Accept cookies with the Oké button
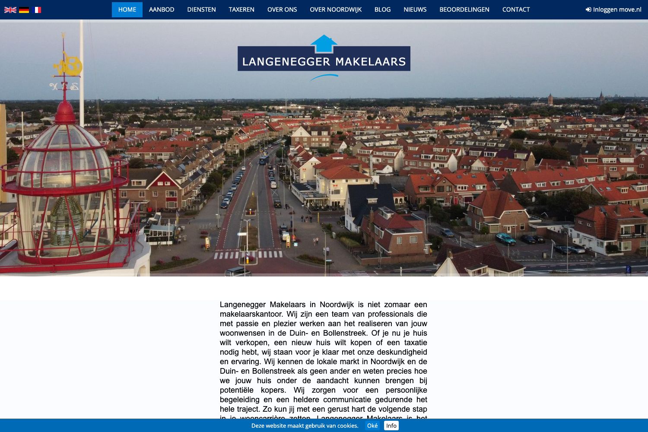 (372, 426)
